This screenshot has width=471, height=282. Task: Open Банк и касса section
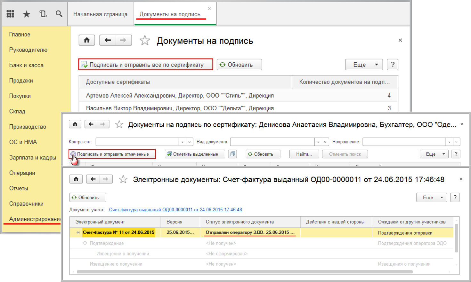click(26, 65)
